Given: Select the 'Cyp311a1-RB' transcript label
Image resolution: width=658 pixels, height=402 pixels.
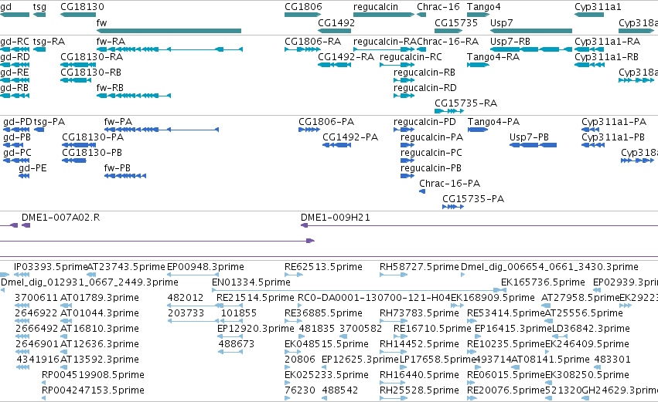Looking at the screenshot, I should 606,57.
